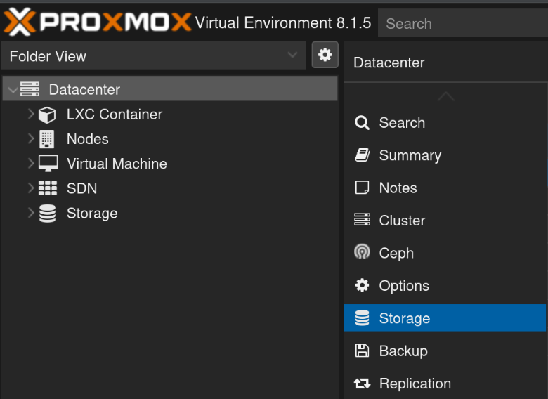Select the Cluster menu item
The image size is (548, 399).
(402, 221)
